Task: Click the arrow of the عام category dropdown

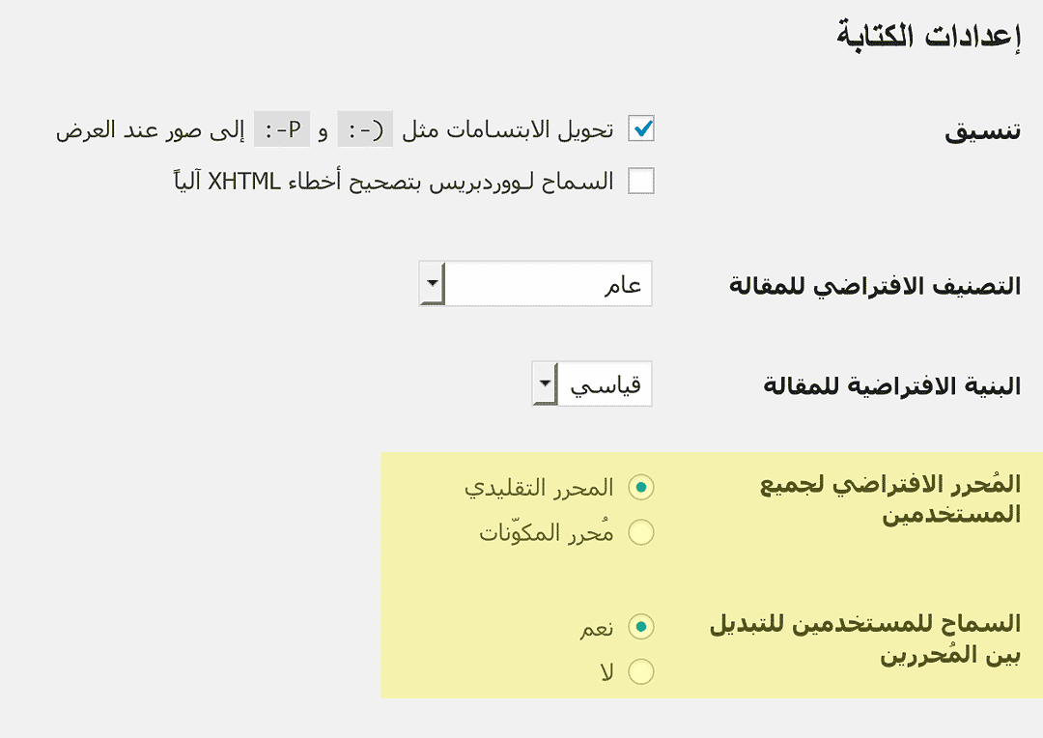Action: tap(432, 284)
